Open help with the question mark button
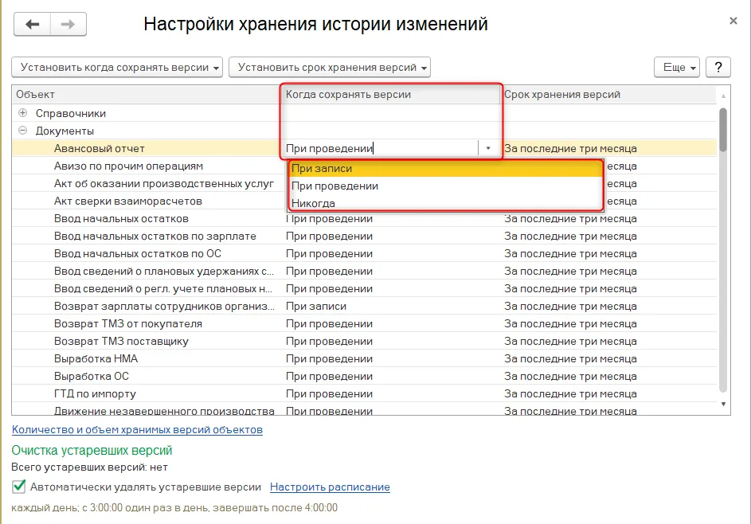This screenshot has width=751, height=524. point(718,67)
